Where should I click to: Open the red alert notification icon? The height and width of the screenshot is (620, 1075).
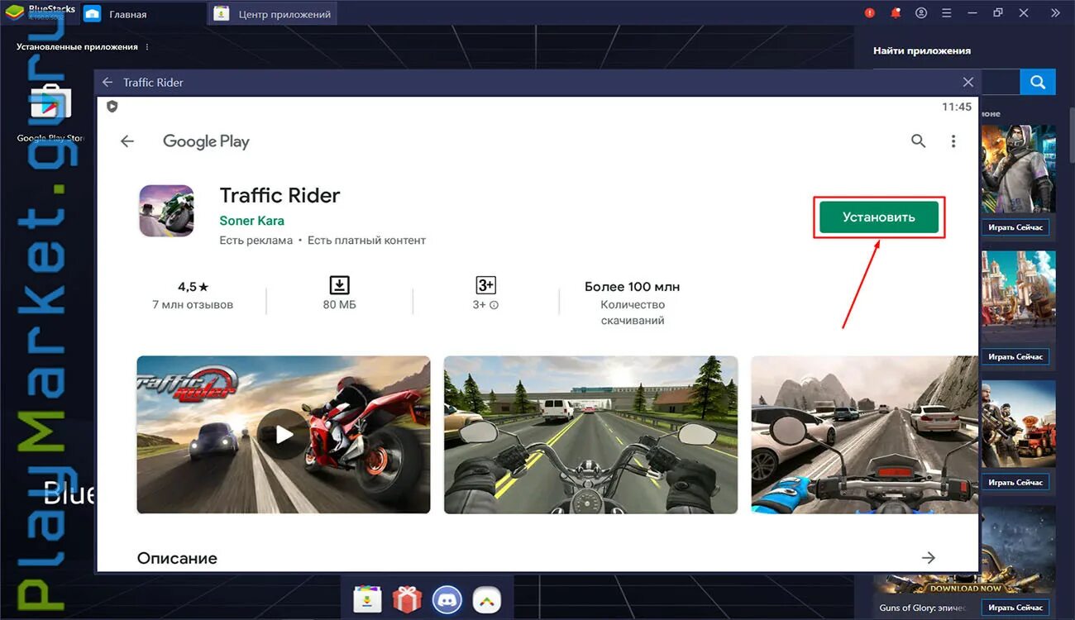(869, 13)
